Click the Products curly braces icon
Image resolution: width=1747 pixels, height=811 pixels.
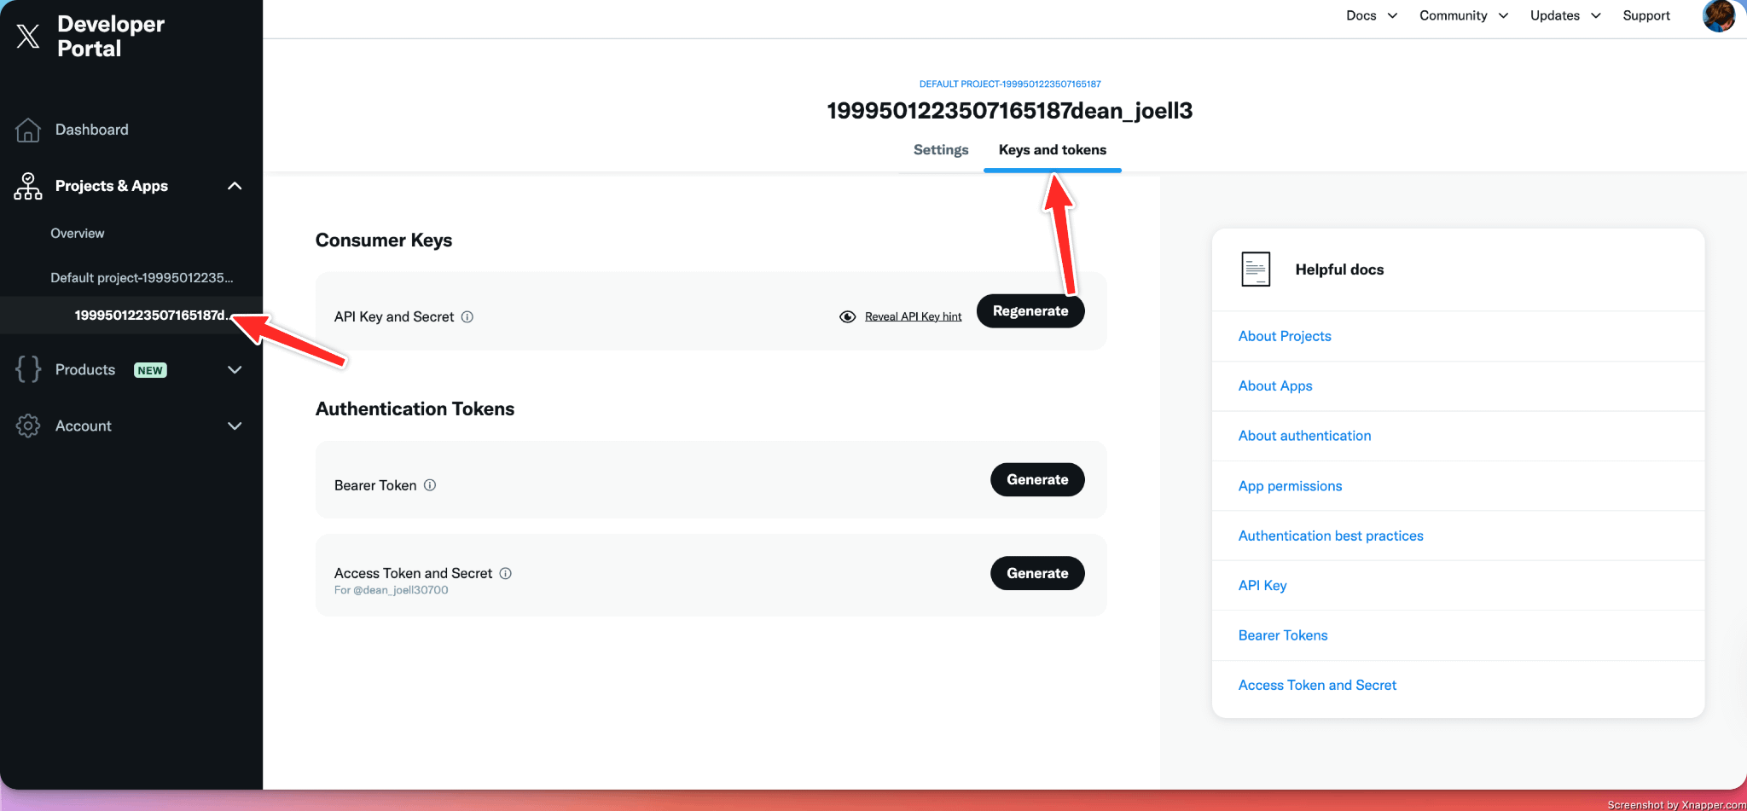[x=28, y=369]
